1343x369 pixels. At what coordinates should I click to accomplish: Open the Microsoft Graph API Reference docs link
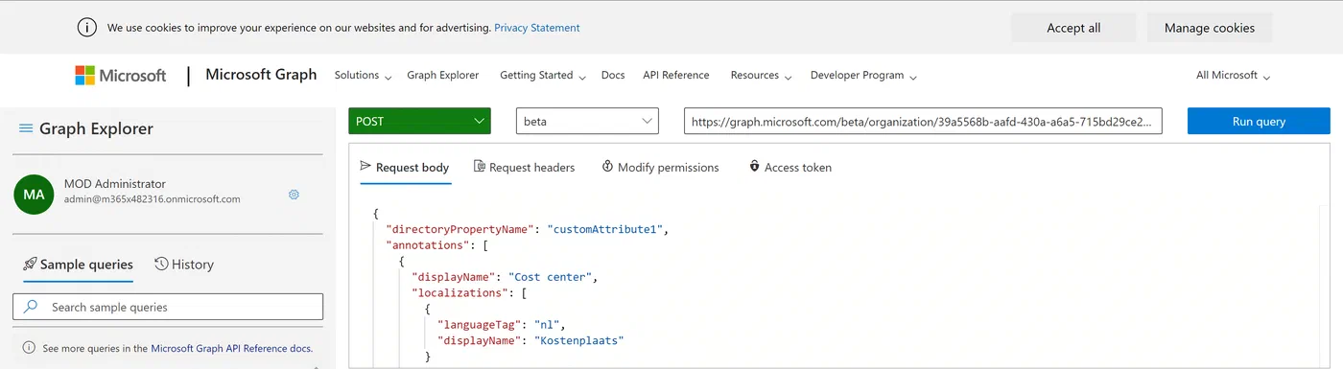click(x=232, y=349)
